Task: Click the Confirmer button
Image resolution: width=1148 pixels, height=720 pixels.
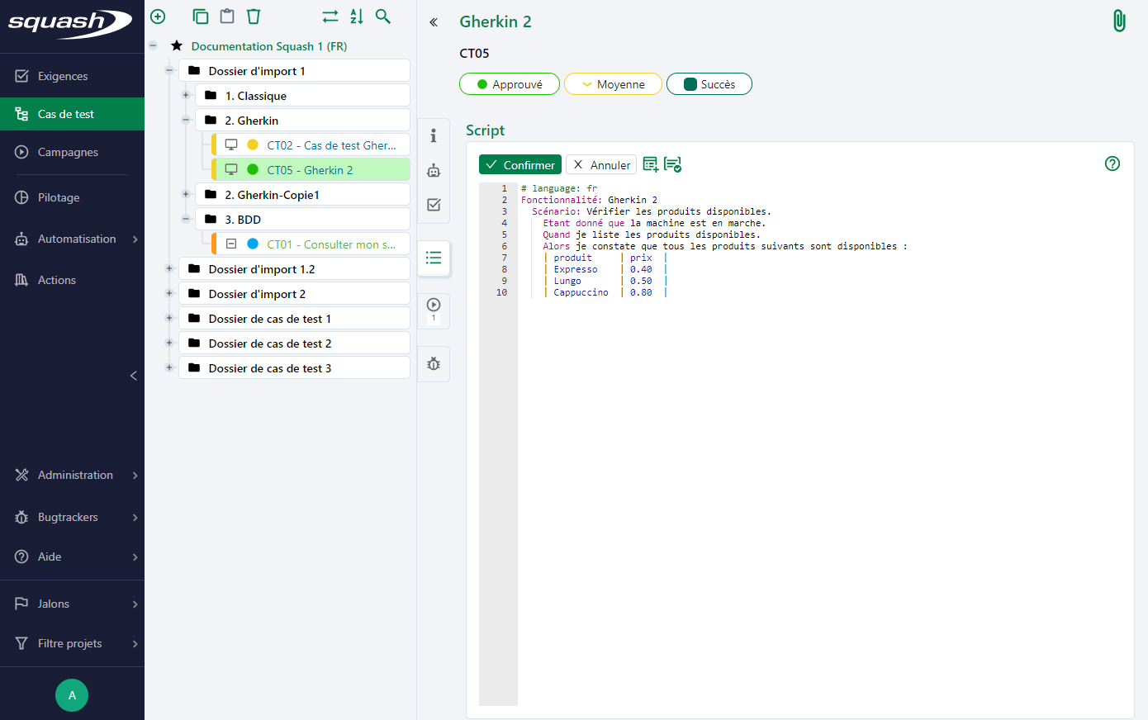Action: [x=519, y=164]
